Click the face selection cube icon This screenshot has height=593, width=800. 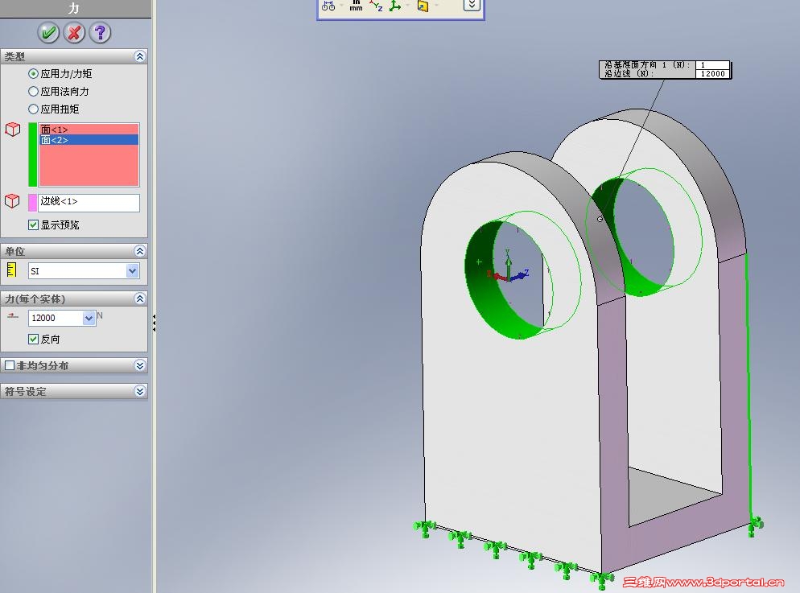(13, 130)
